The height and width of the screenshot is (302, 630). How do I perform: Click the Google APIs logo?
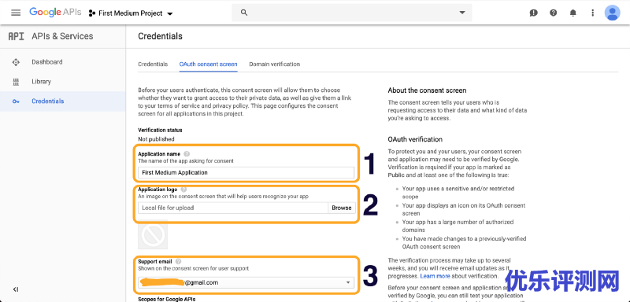click(x=55, y=13)
